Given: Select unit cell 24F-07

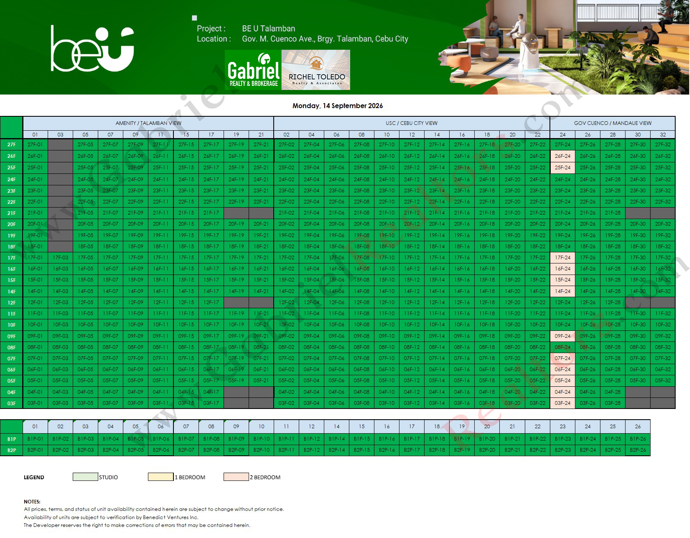Looking at the screenshot, I should tap(110, 180).
